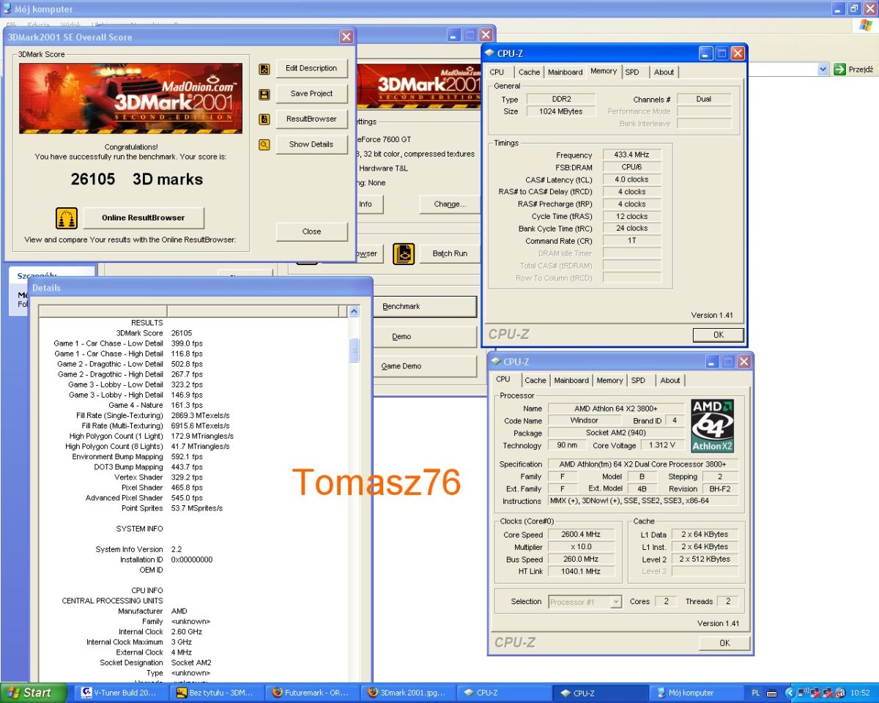Click Show Details button
This screenshot has width=879, height=703.
[x=311, y=144]
